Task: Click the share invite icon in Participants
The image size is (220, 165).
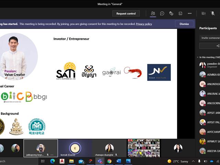Action: tap(218, 46)
